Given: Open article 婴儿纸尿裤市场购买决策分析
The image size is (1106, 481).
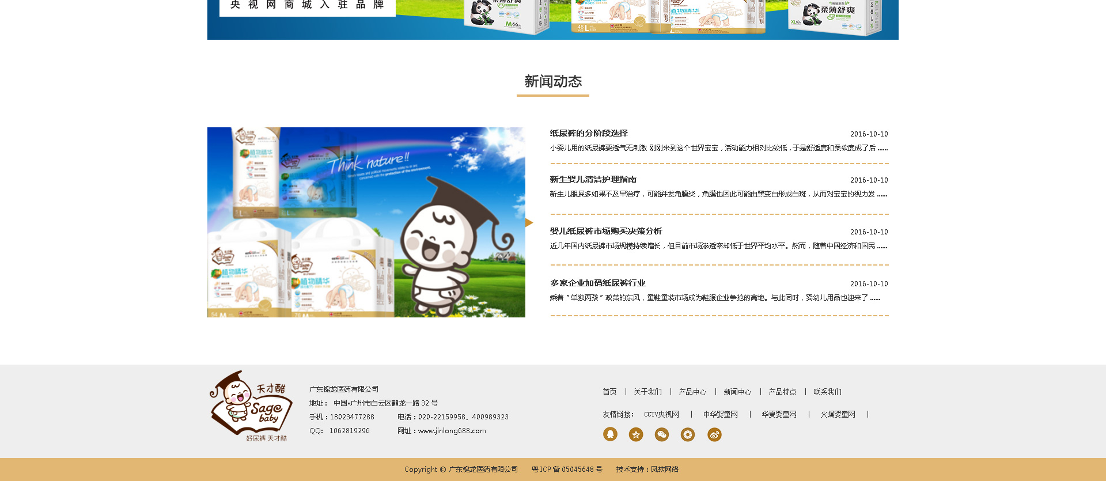Looking at the screenshot, I should point(606,231).
